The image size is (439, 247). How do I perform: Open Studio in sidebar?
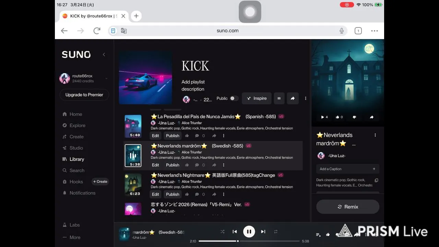(73, 148)
